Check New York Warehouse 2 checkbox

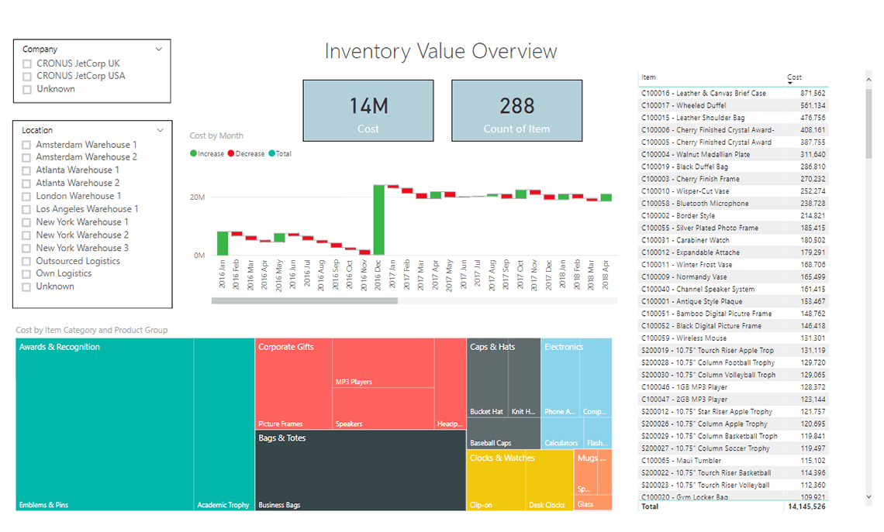[26, 235]
